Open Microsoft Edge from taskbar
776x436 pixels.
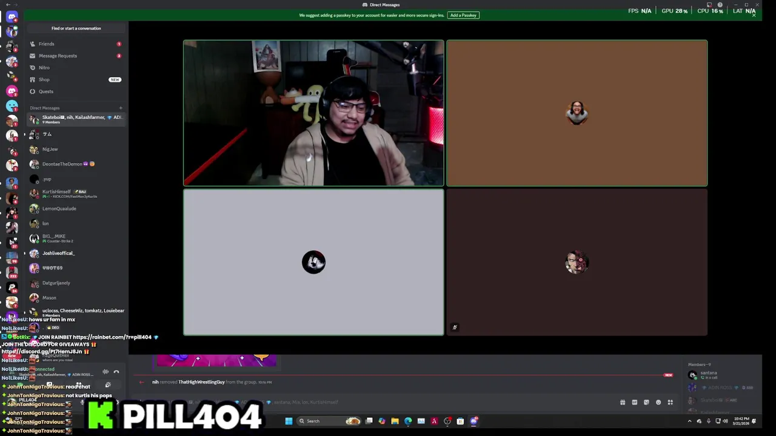408,421
